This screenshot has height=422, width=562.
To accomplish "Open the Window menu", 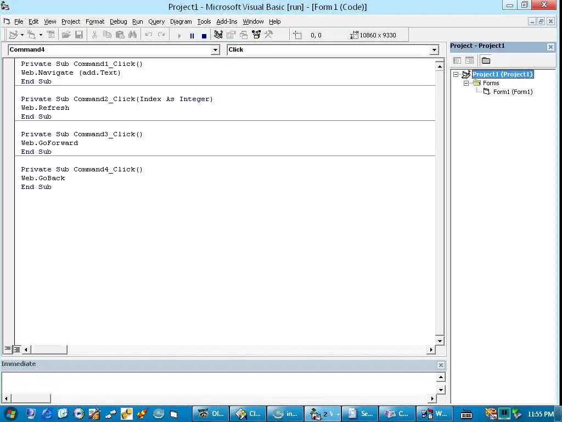I will 253,21.
